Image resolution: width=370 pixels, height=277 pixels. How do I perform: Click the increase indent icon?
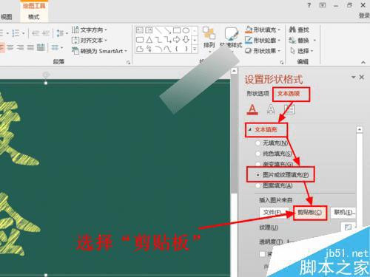click(x=46, y=33)
